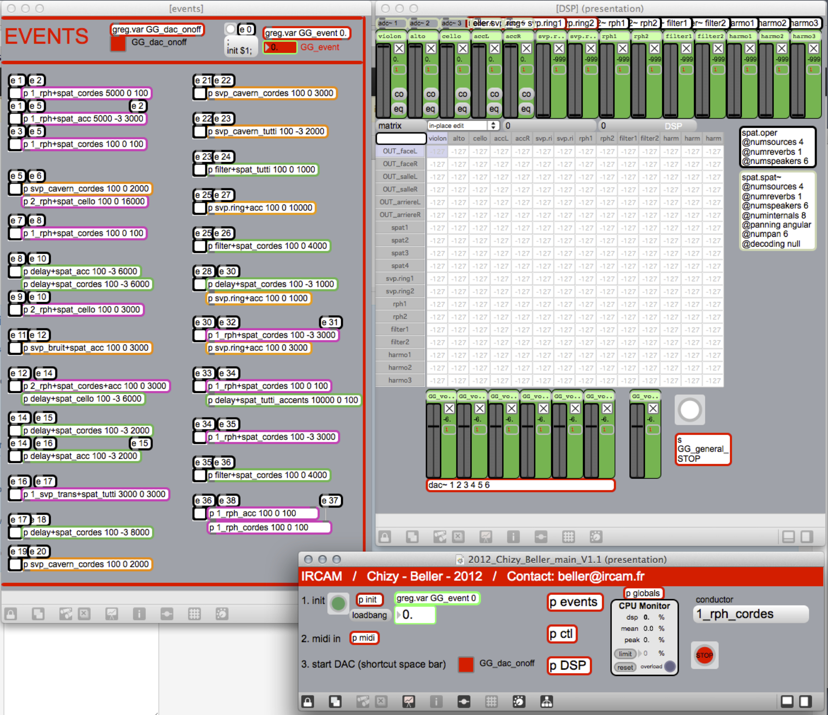The image size is (828, 715).
Task: Toggle the checkbox beside p svp_cavern_tutti 100 -3 2000
Action: point(199,131)
